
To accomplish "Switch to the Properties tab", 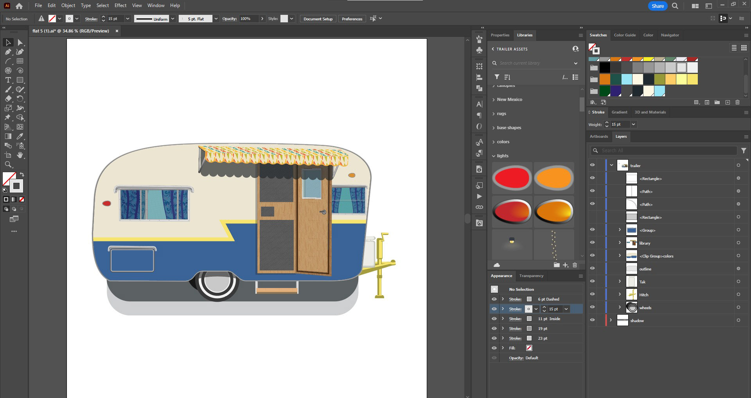I will [500, 35].
